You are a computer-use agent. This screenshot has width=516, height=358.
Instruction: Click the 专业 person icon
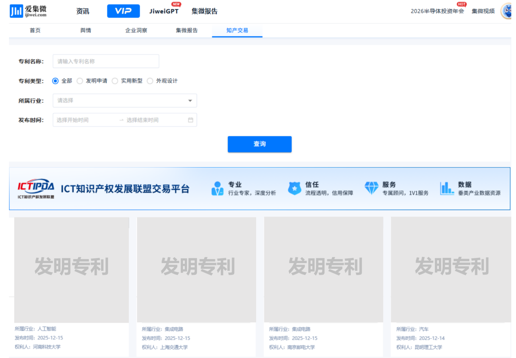pyautogui.click(x=217, y=189)
